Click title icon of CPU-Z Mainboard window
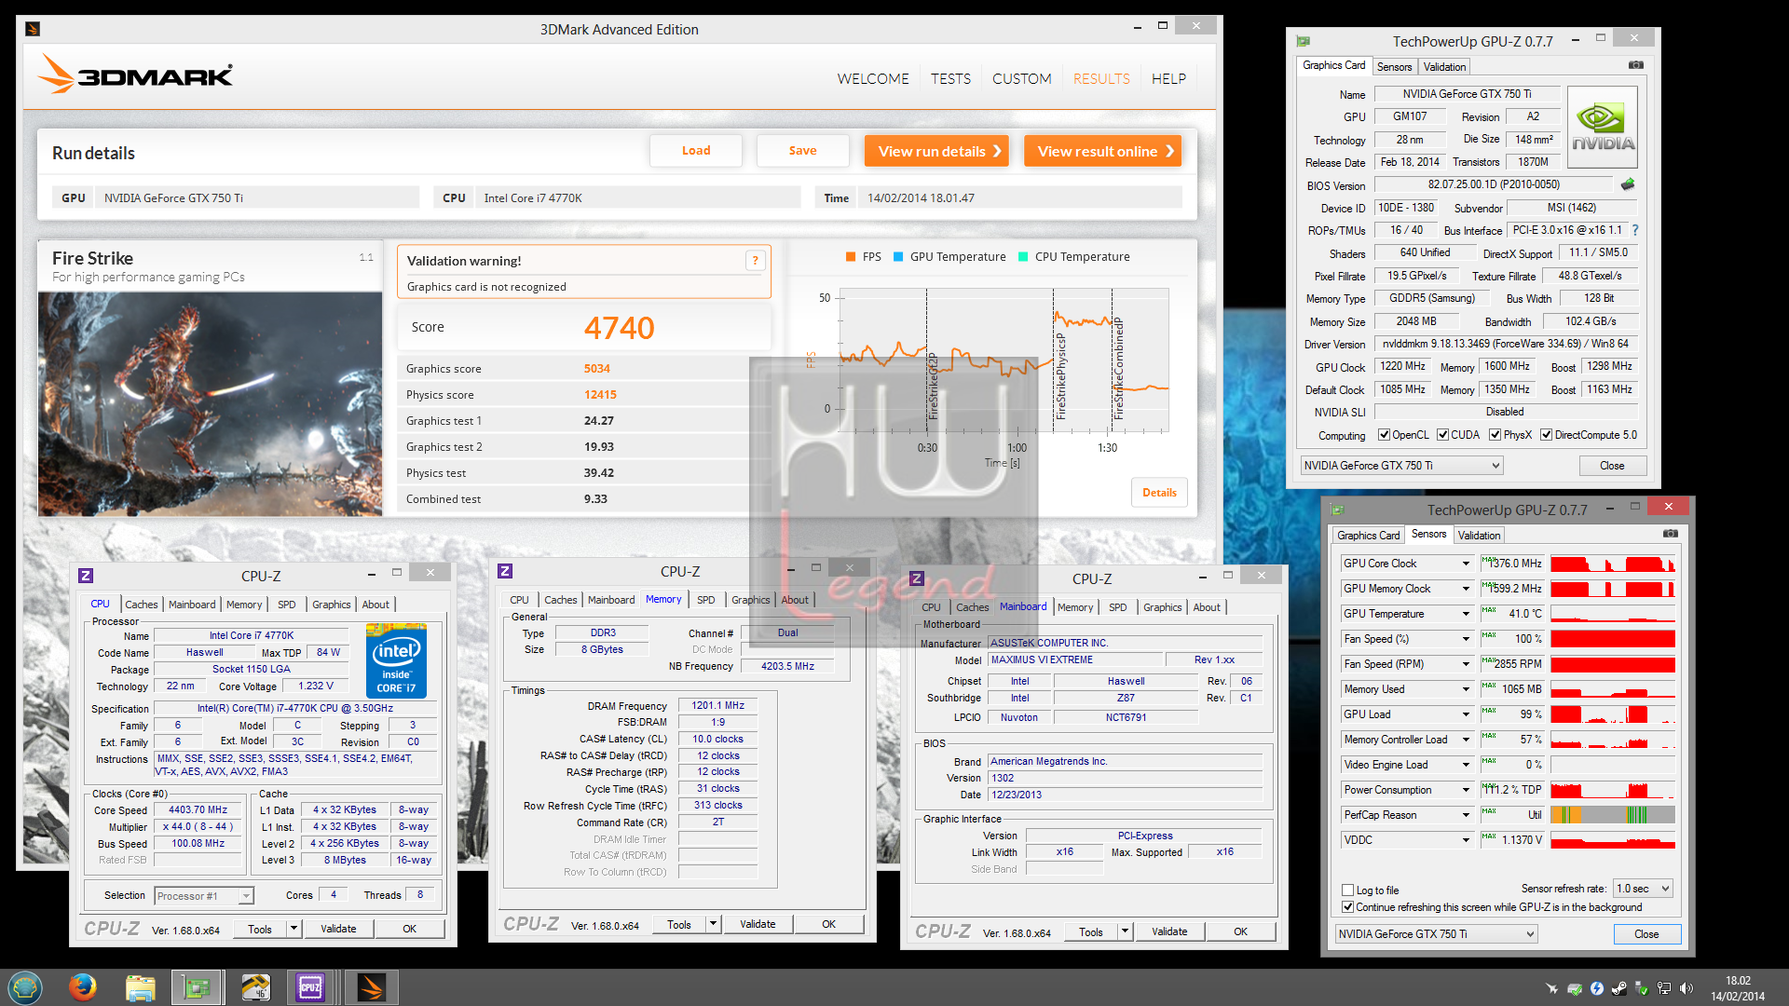This screenshot has width=1789, height=1006. point(917,578)
